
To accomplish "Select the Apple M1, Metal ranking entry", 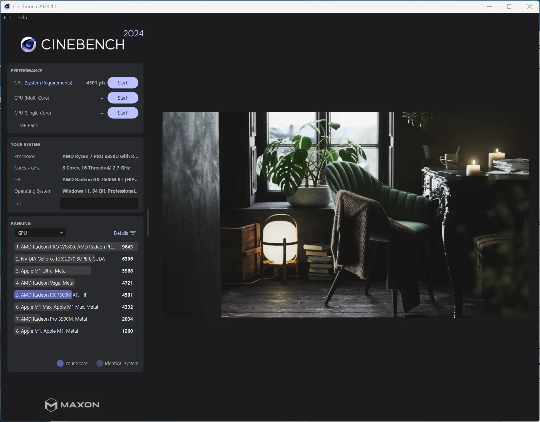I will pos(76,331).
